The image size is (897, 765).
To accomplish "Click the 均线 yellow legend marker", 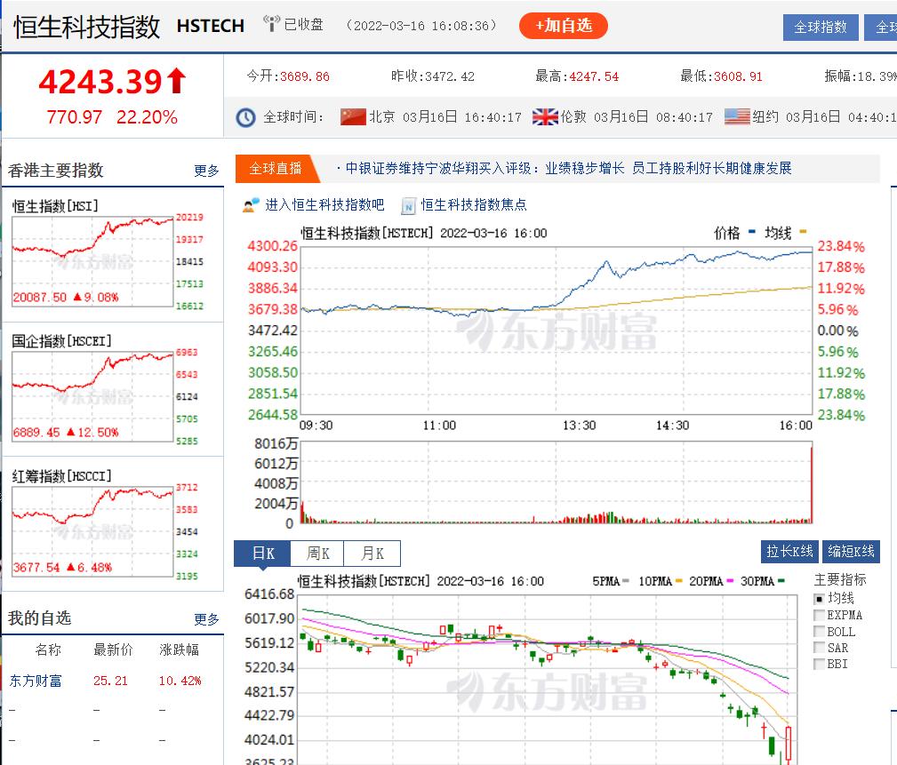I will (803, 232).
